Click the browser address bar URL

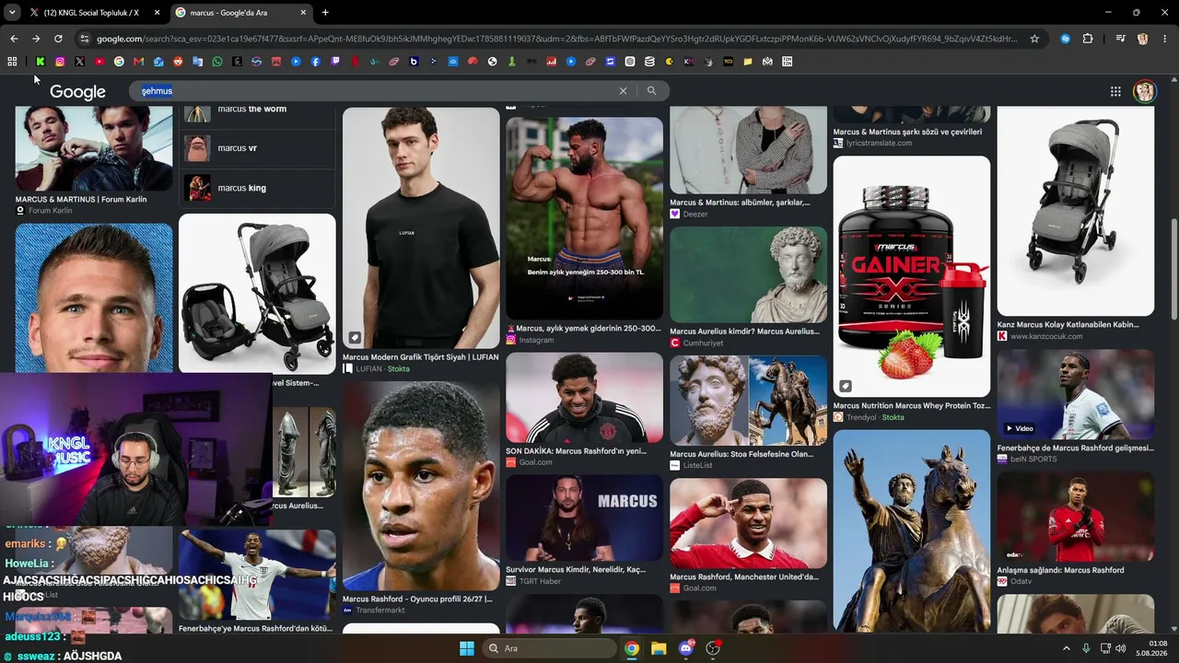click(557, 39)
